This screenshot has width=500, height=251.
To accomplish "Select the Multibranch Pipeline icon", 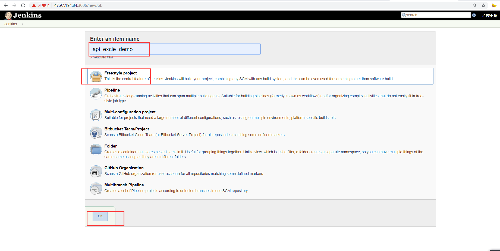I will [x=96, y=188].
